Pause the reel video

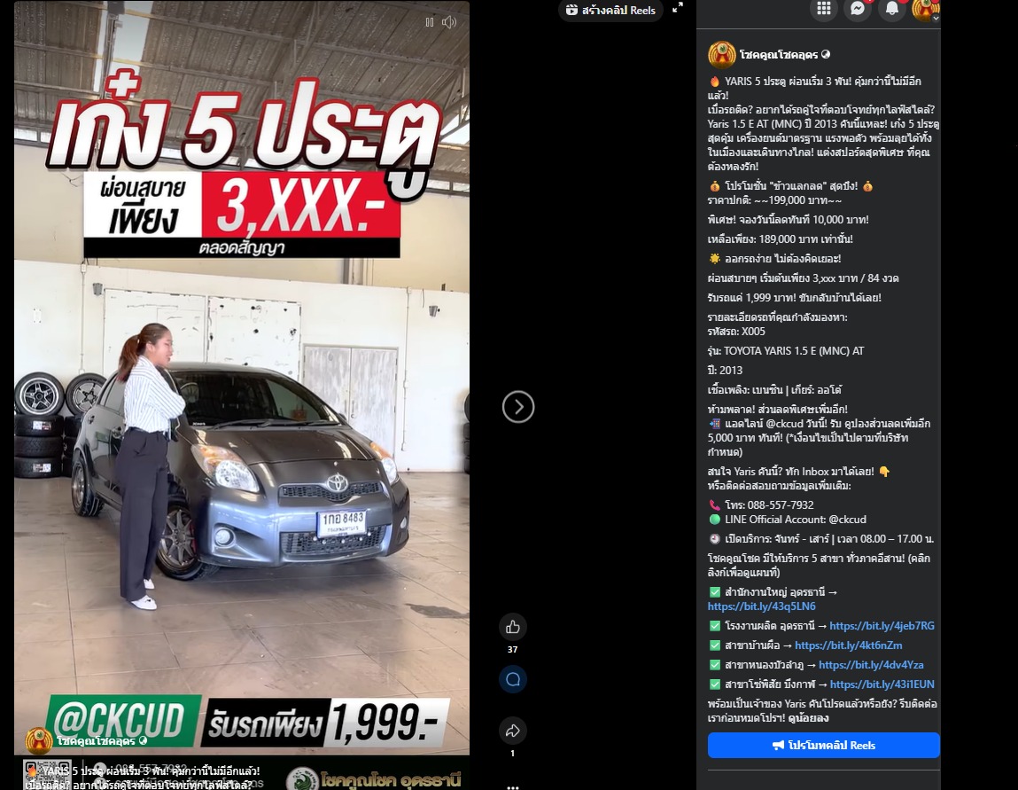pyautogui.click(x=429, y=22)
